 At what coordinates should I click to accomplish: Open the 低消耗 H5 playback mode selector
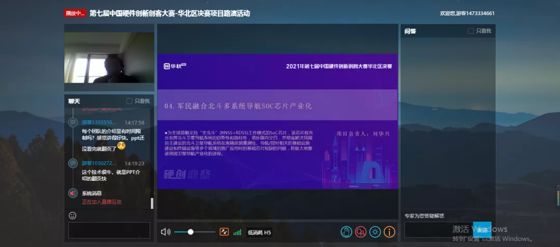[259, 233]
